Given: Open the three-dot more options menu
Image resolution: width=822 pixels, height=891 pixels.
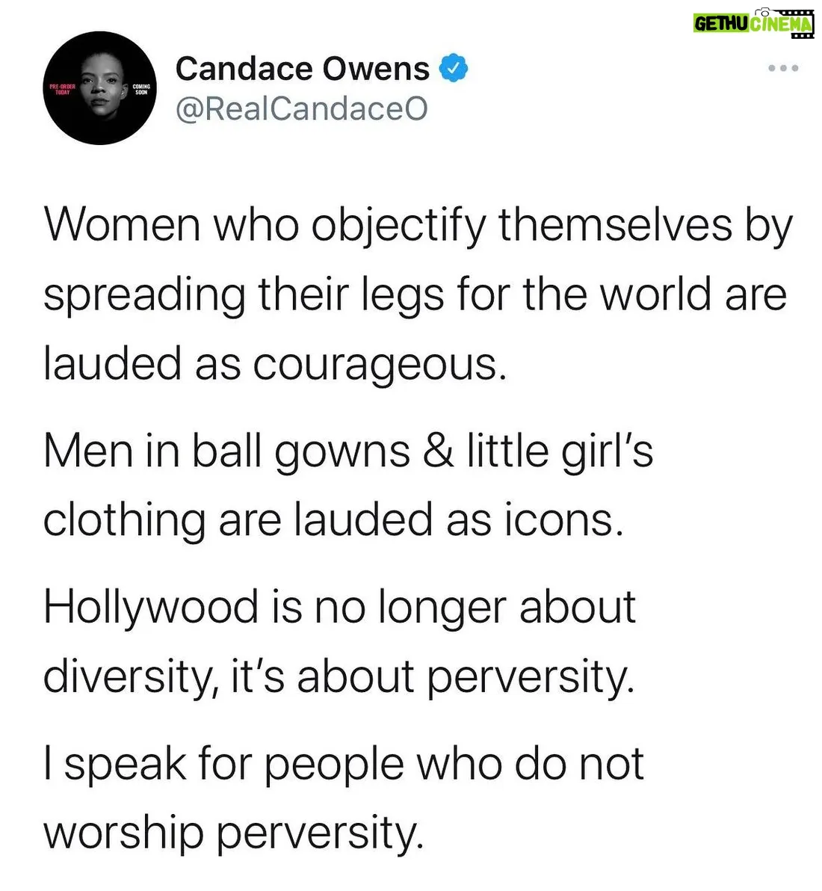Looking at the screenshot, I should 783,69.
